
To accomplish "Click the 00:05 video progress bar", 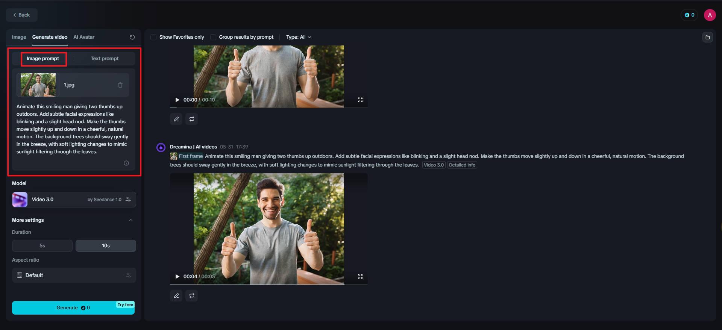I will coord(269,284).
